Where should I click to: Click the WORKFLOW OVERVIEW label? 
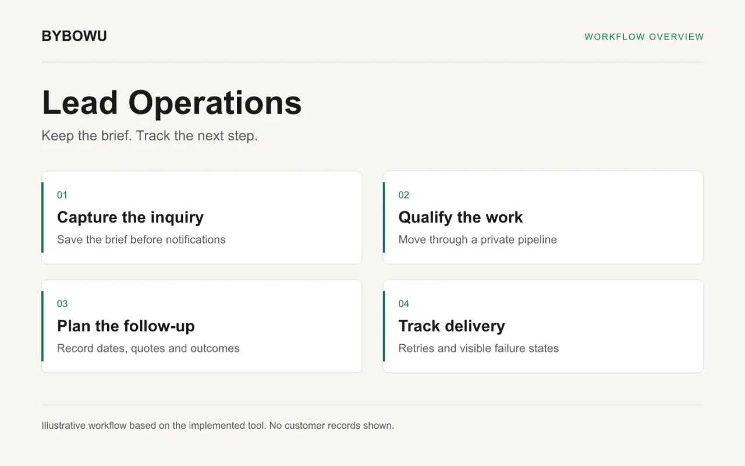pyautogui.click(x=644, y=37)
